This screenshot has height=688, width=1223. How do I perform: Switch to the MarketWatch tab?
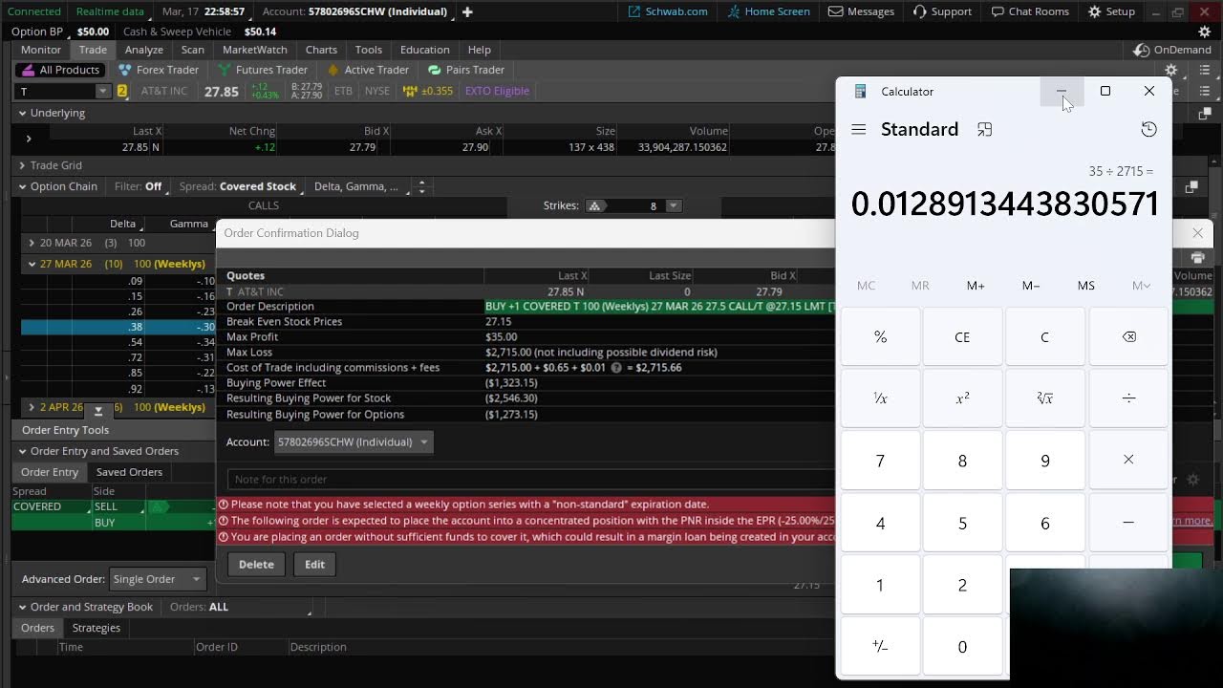pos(255,50)
